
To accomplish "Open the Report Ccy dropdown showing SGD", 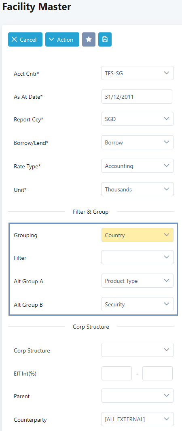I will tap(138, 119).
